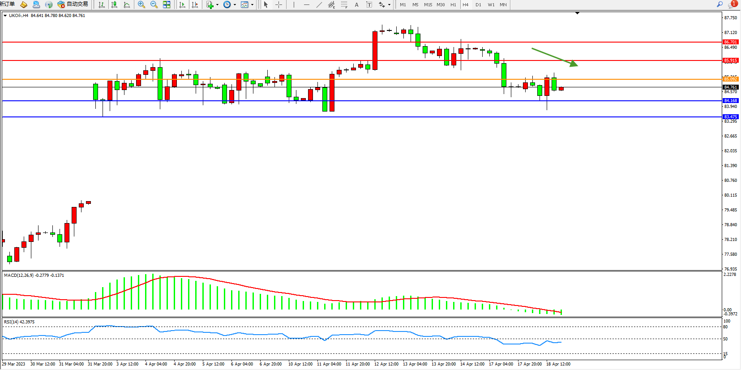Image resolution: width=741 pixels, height=370 pixels.
Task: Click the New Order button
Action: pyautogui.click(x=8, y=4)
